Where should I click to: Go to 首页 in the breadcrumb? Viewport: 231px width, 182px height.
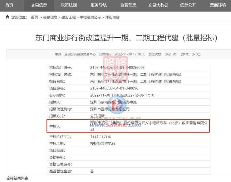click(x=35, y=17)
